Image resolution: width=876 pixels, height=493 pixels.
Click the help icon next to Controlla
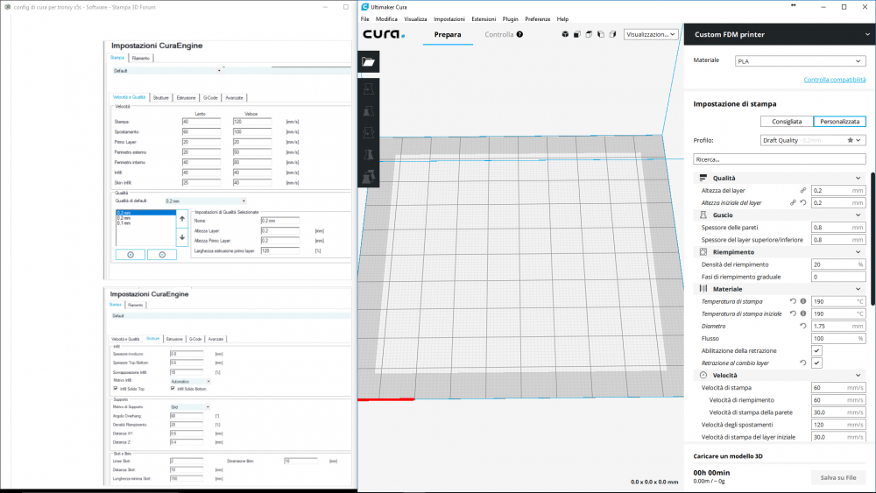tap(519, 35)
